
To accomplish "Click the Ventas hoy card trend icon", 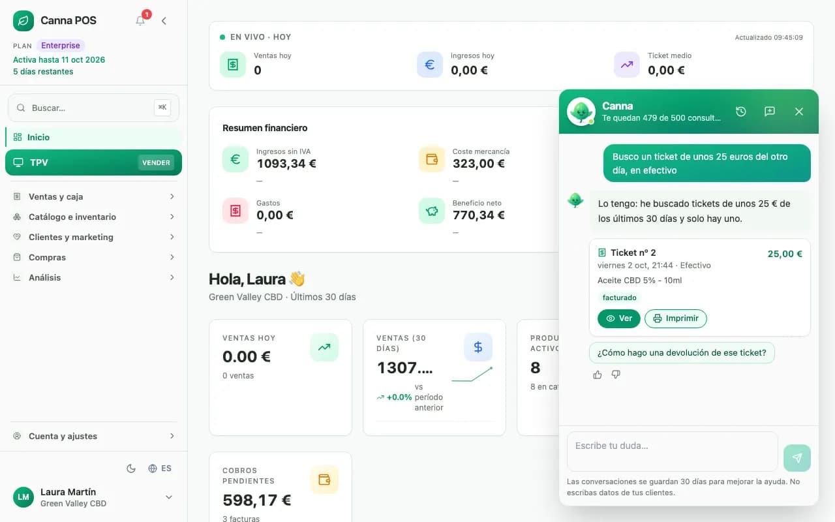I will coord(324,347).
